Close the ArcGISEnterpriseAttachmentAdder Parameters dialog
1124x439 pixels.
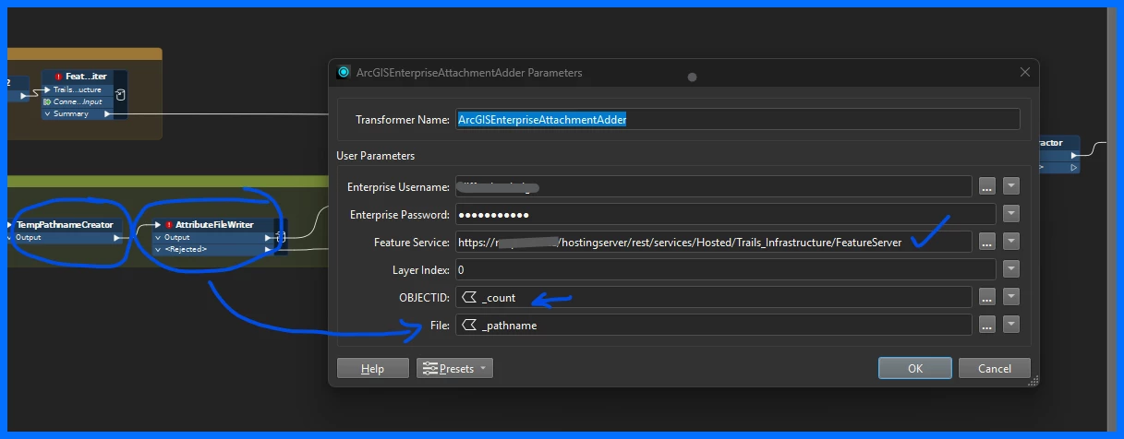pyautogui.click(x=1024, y=73)
